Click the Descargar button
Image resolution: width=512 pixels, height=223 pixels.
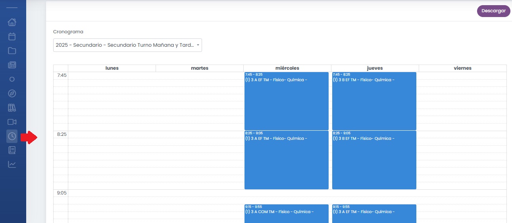pyautogui.click(x=493, y=11)
